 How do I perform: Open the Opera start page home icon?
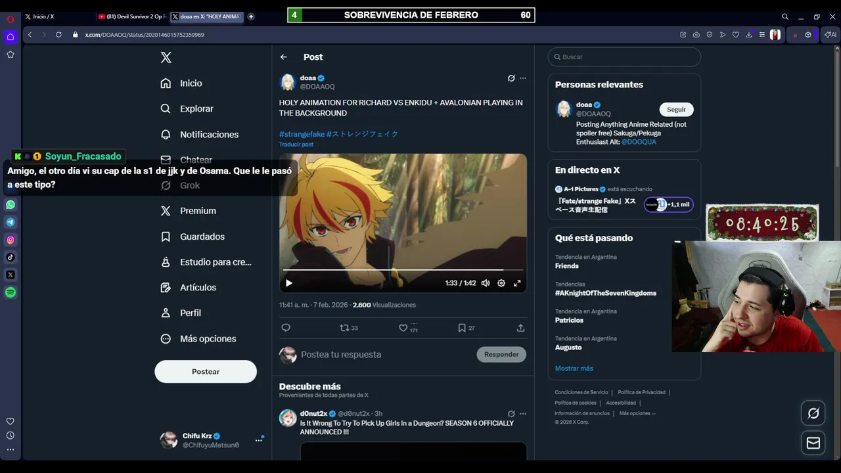11,37
